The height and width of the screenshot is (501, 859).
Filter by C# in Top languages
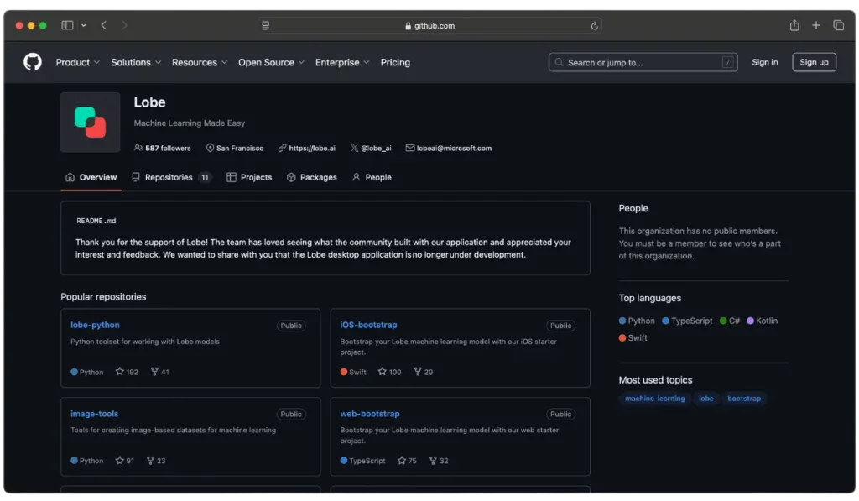(x=730, y=321)
